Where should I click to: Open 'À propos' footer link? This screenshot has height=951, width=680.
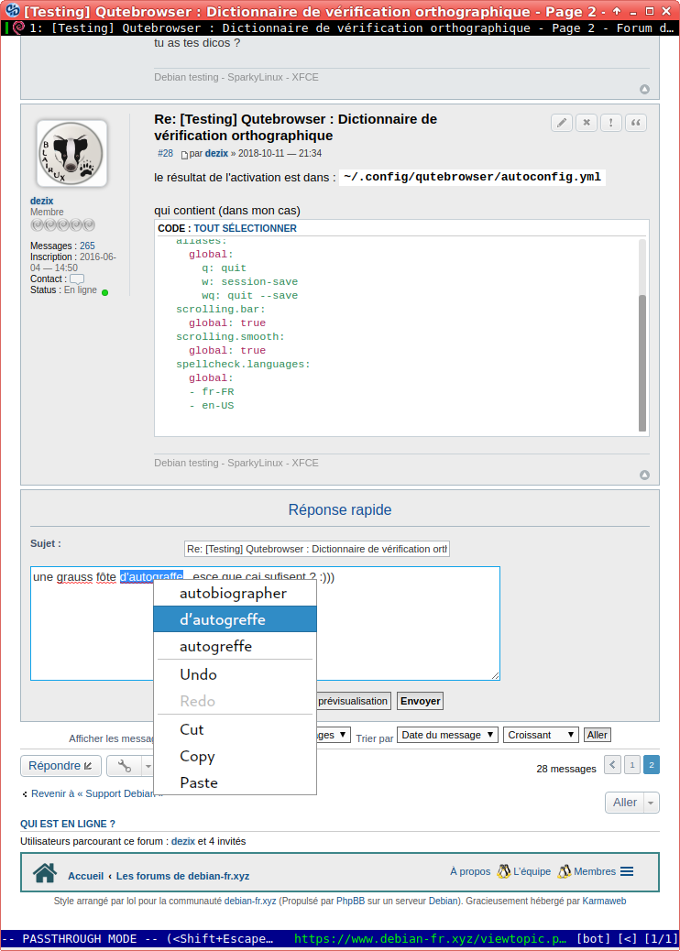[x=470, y=871]
